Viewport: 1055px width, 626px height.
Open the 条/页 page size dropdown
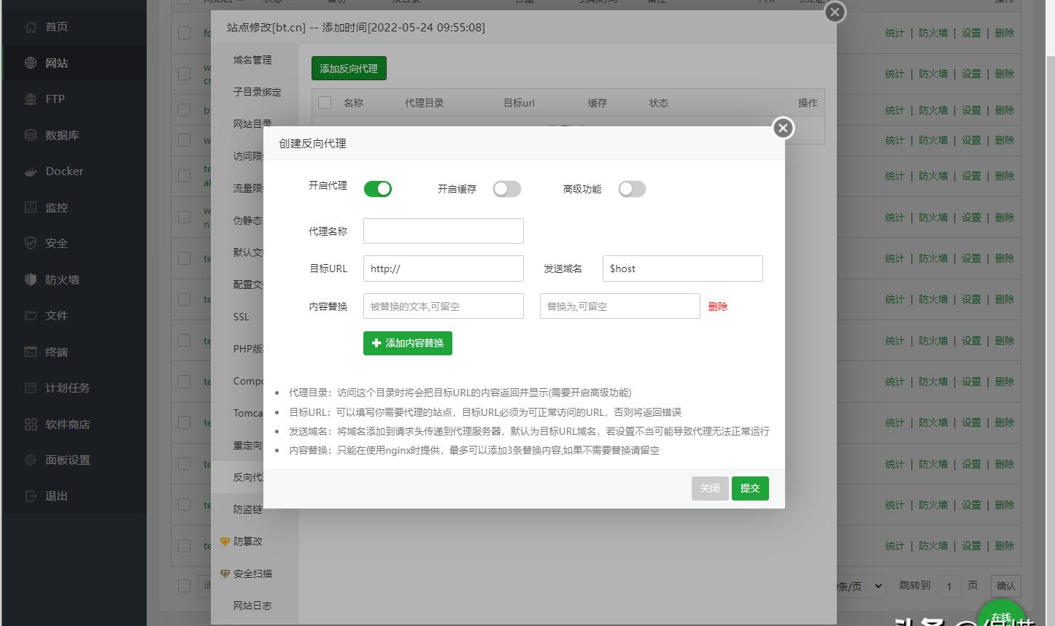861,586
